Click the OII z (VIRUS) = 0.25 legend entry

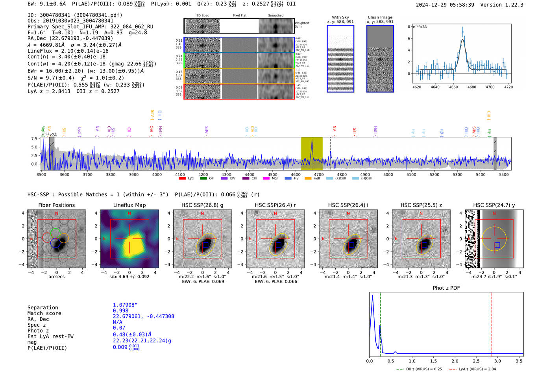(419, 369)
